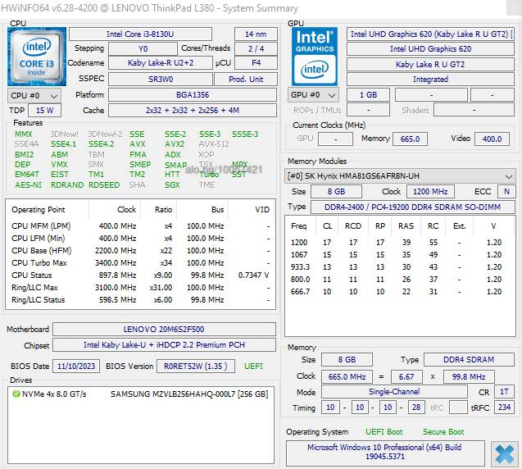
Task: Click the Intel Core i3-8130U name field
Action: pyautogui.click(x=140, y=34)
